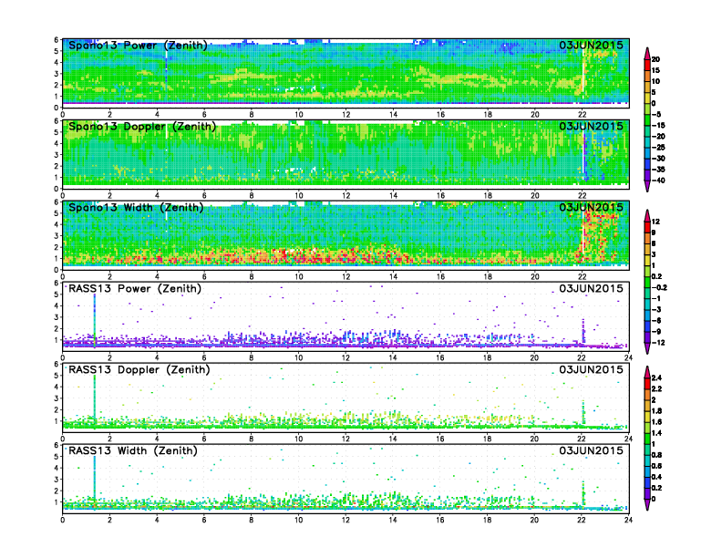Image resolution: width=722 pixels, height=558 pixels.
Task: Pick the purple bottom arrow of the middle colorbar
Action: tap(647, 348)
